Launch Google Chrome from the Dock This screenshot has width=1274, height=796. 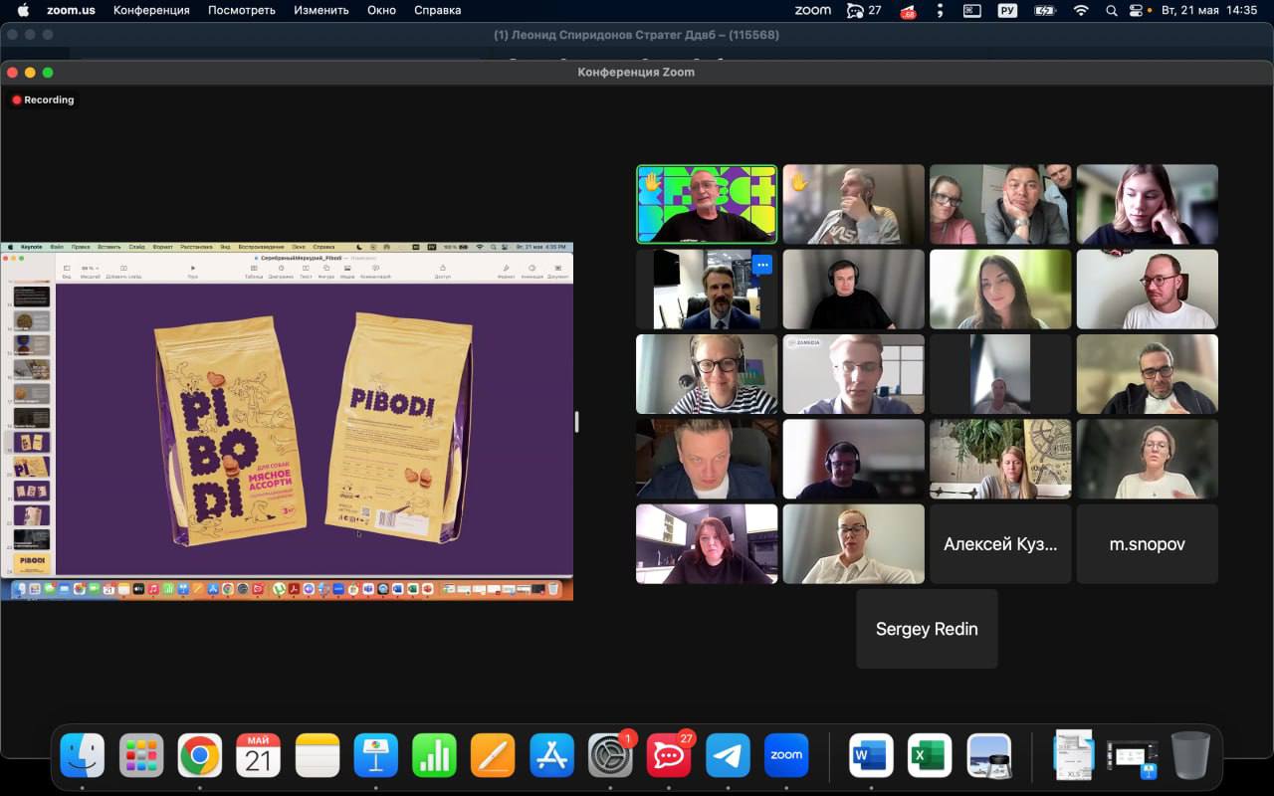pyautogui.click(x=199, y=756)
